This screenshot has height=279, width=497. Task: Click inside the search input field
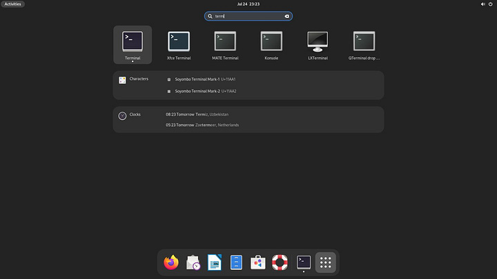click(x=248, y=16)
